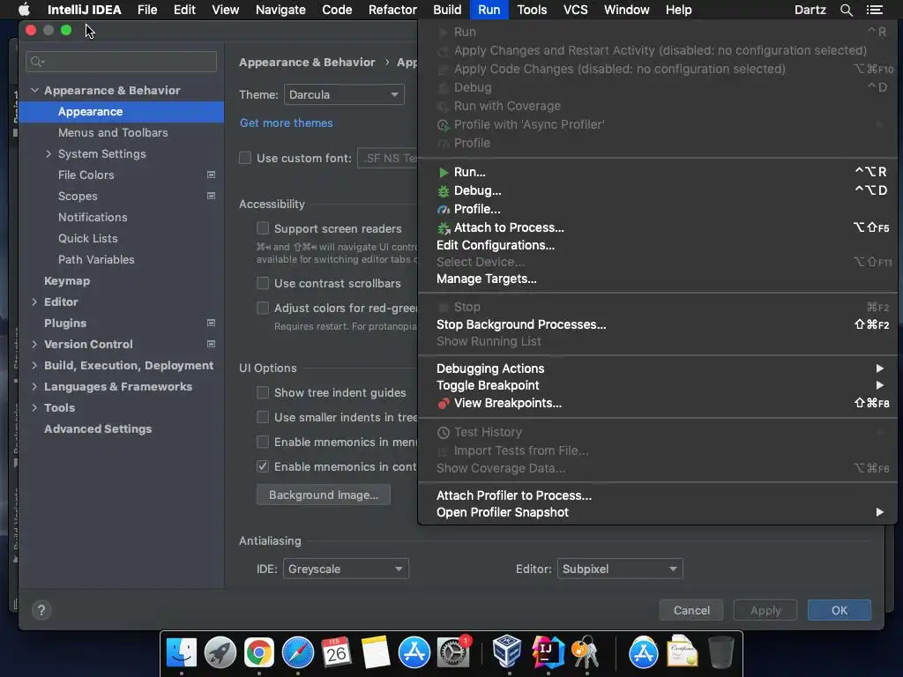
Task: Open the Refactor menu
Action: click(x=392, y=10)
